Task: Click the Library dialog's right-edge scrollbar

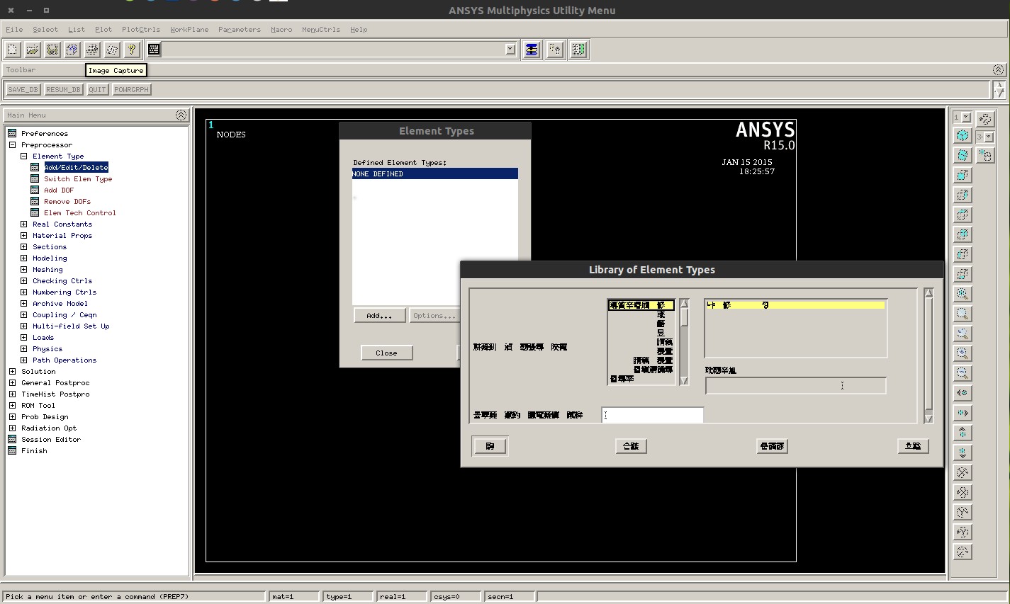Action: point(928,355)
